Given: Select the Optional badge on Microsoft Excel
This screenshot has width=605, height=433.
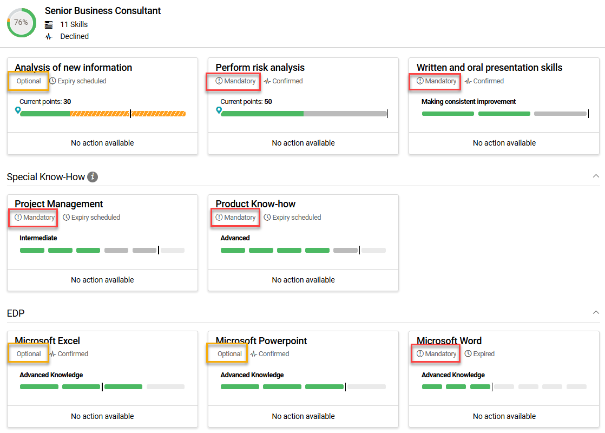Looking at the screenshot, I should pyautogui.click(x=28, y=353).
